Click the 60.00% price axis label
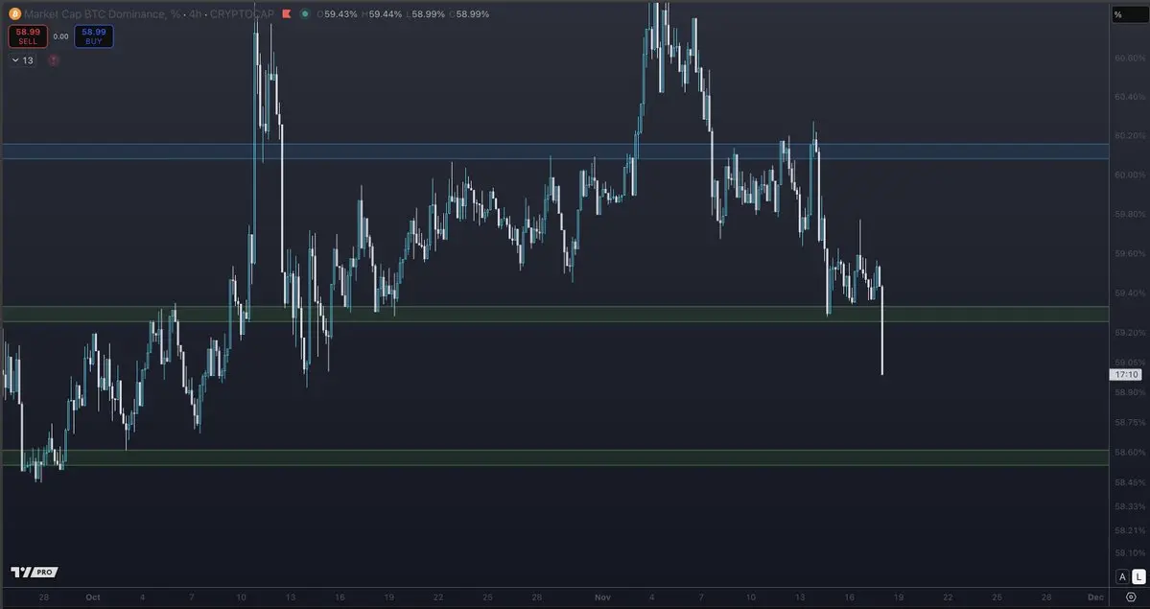 (x=1130, y=175)
